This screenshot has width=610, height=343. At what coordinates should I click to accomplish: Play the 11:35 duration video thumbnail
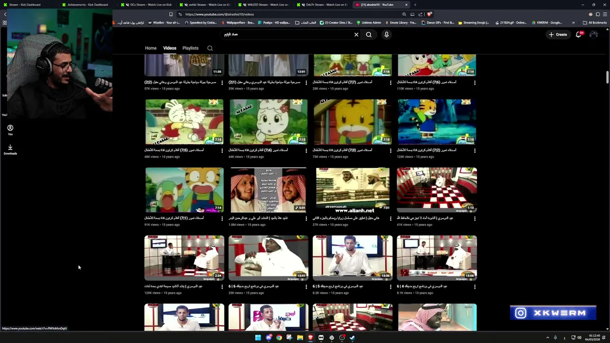pos(184,65)
